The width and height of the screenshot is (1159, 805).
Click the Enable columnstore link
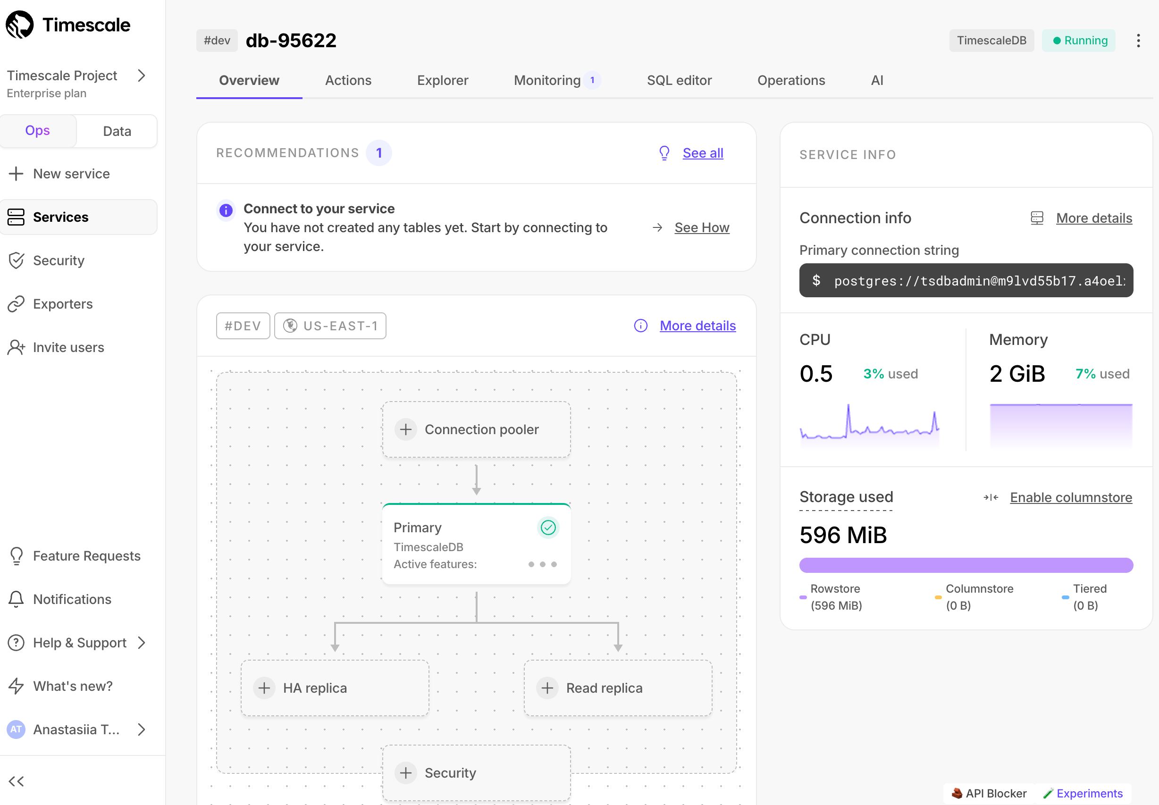[1071, 497]
